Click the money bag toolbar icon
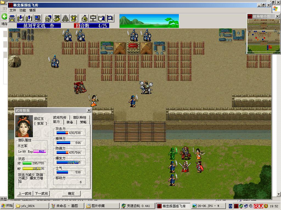The width and height of the screenshot is (281, 210). point(57,18)
